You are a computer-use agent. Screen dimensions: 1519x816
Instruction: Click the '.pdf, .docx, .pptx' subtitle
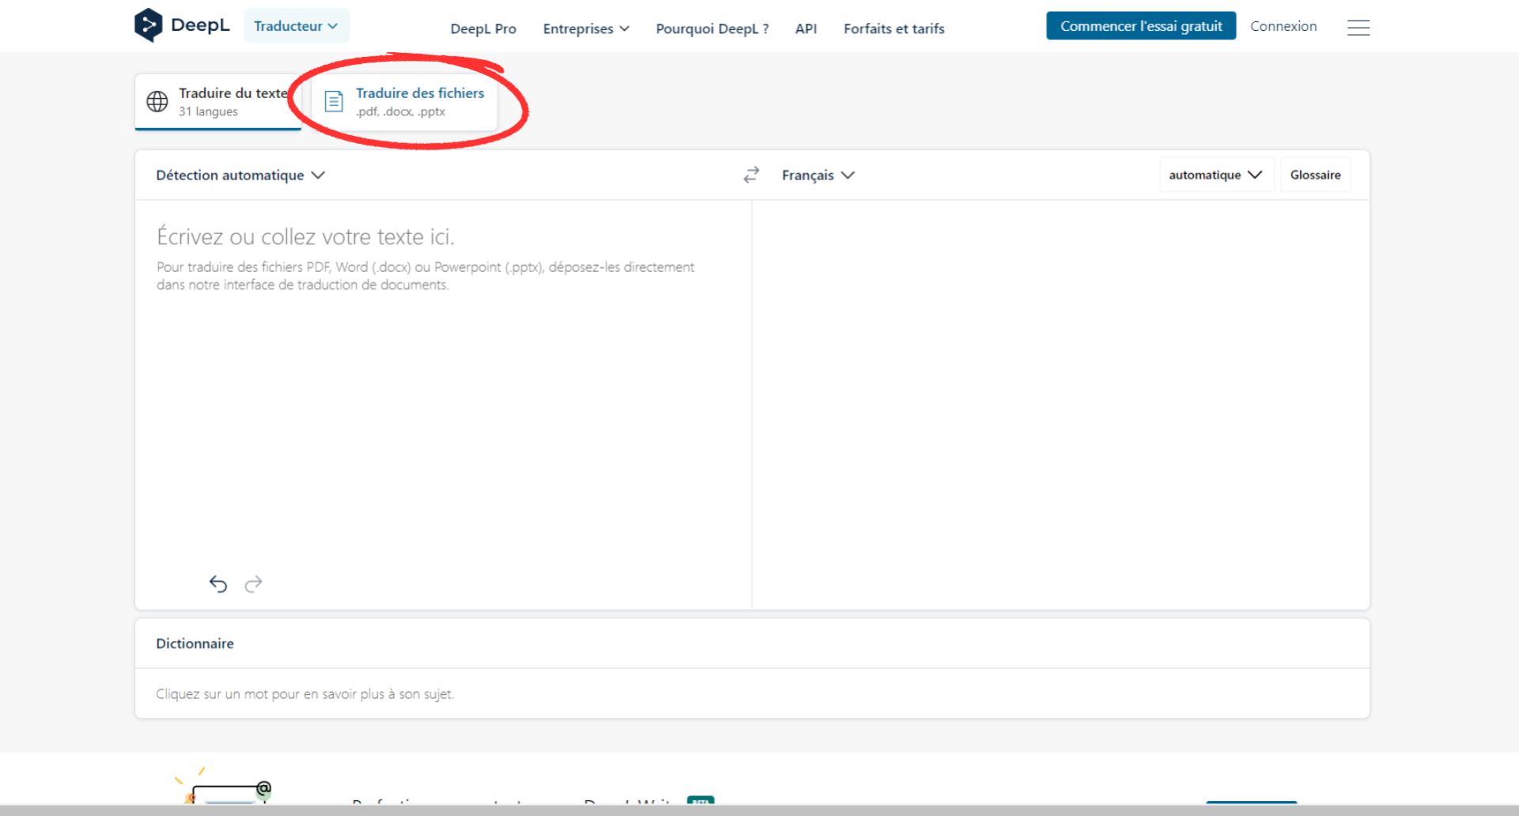400,111
